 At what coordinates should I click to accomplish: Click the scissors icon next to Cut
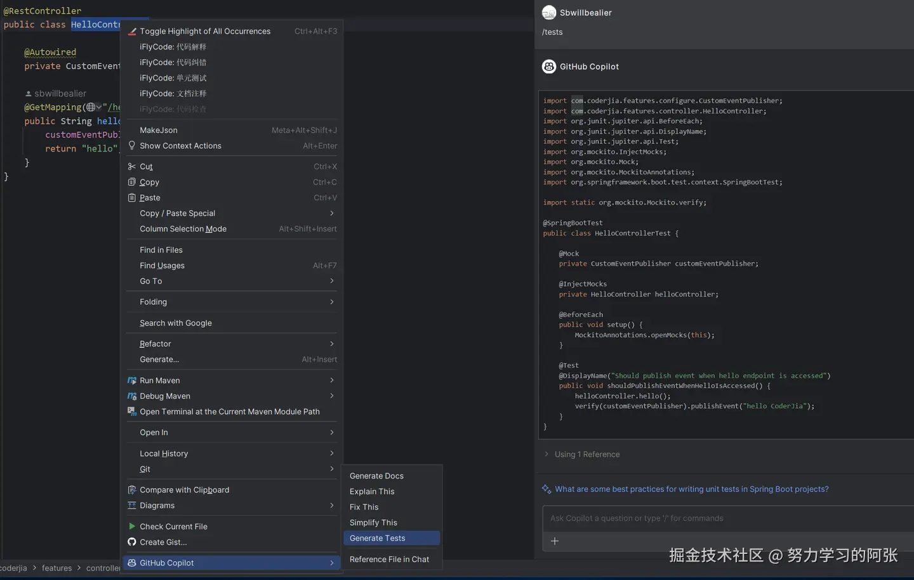point(132,167)
